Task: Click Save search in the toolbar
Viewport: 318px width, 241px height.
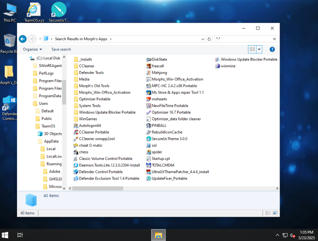Action: [x=61, y=49]
